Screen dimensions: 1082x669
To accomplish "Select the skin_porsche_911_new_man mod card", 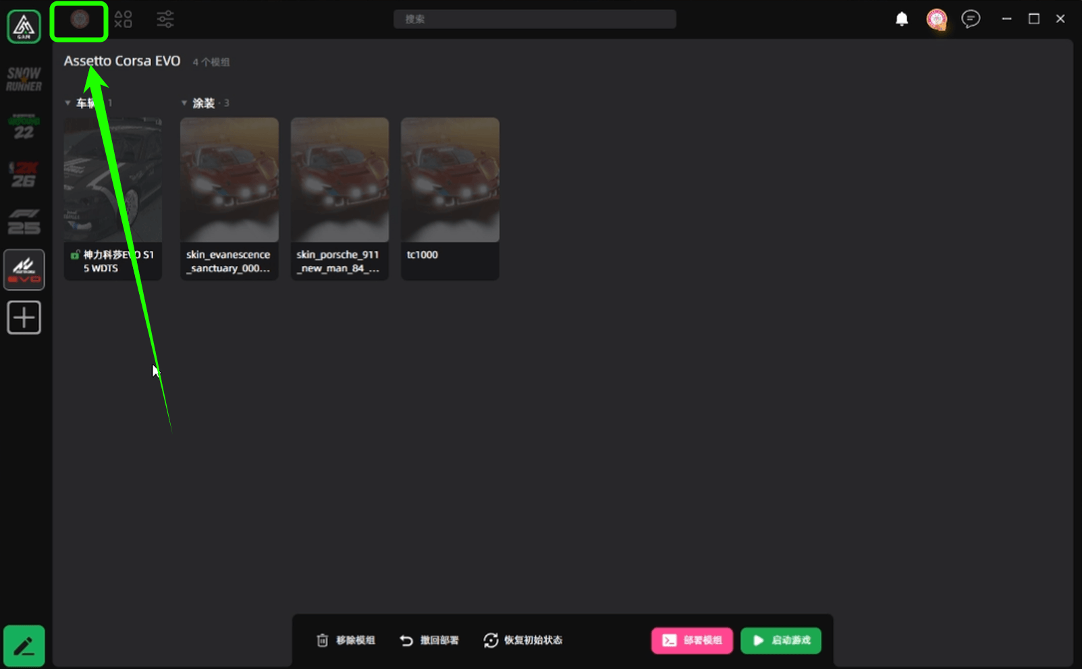I will coord(340,198).
